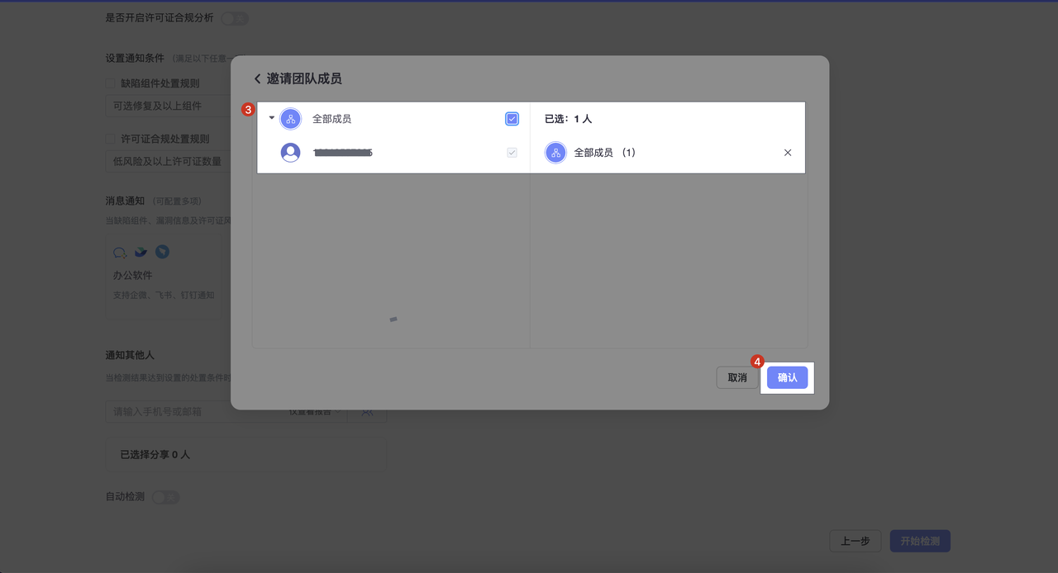Remove 全部成员 with the X icon
The width and height of the screenshot is (1058, 573).
point(787,153)
